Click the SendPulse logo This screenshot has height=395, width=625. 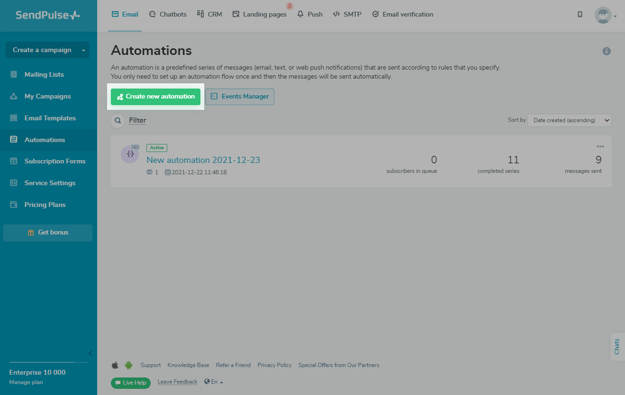tap(48, 15)
